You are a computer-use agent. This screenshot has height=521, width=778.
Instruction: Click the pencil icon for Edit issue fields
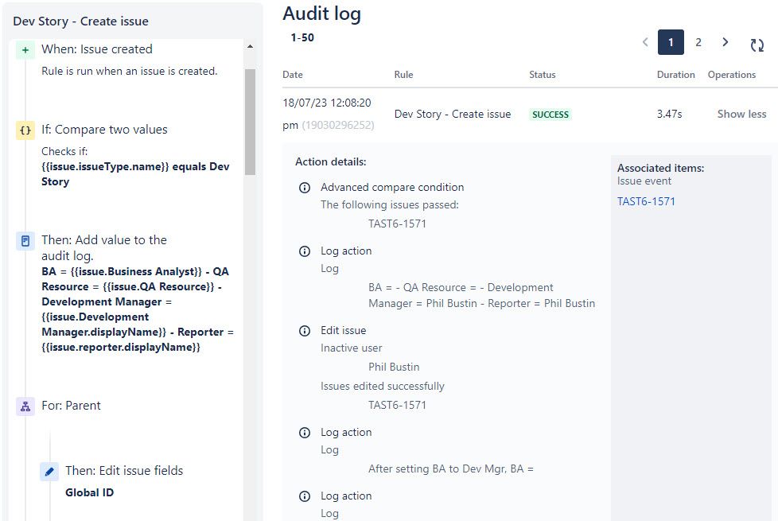tap(49, 470)
